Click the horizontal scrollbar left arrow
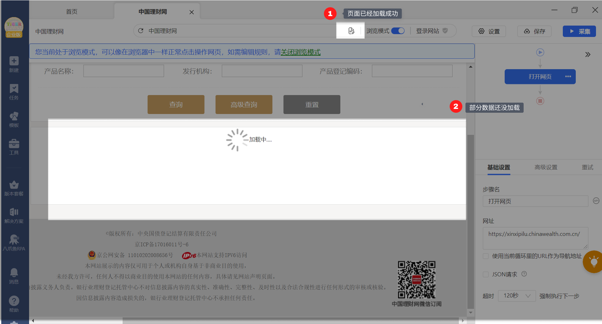602x324 pixels. 33,321
